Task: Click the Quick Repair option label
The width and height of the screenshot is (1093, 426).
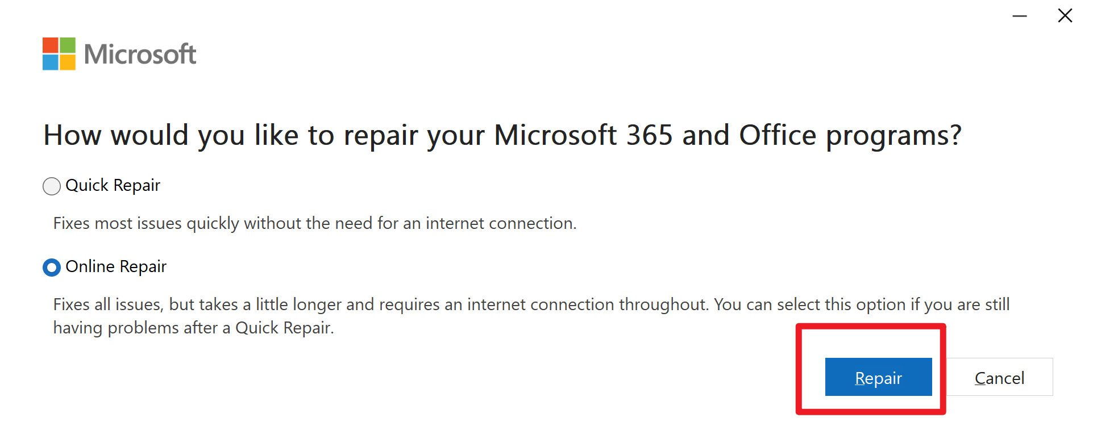Action: pos(113,185)
